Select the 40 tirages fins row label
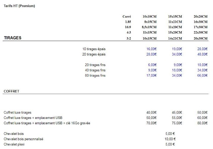 coord(95,70)
